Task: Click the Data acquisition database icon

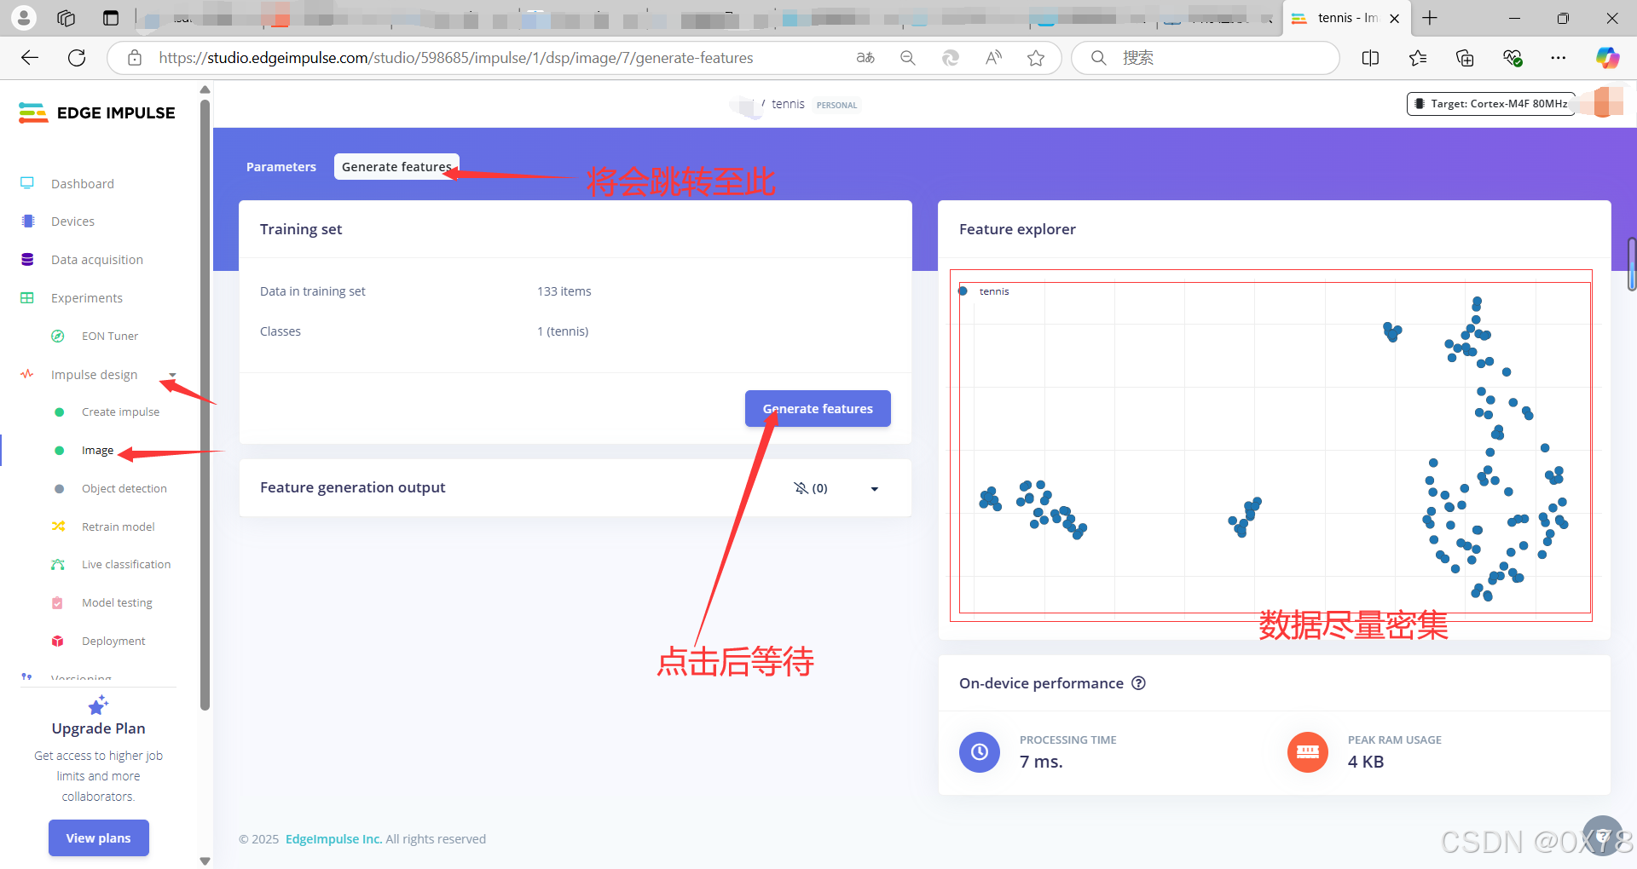Action: [27, 259]
